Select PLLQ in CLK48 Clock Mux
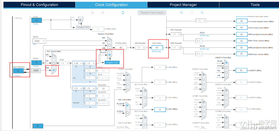Screen dimensions: 279x131 pos(127,80)
